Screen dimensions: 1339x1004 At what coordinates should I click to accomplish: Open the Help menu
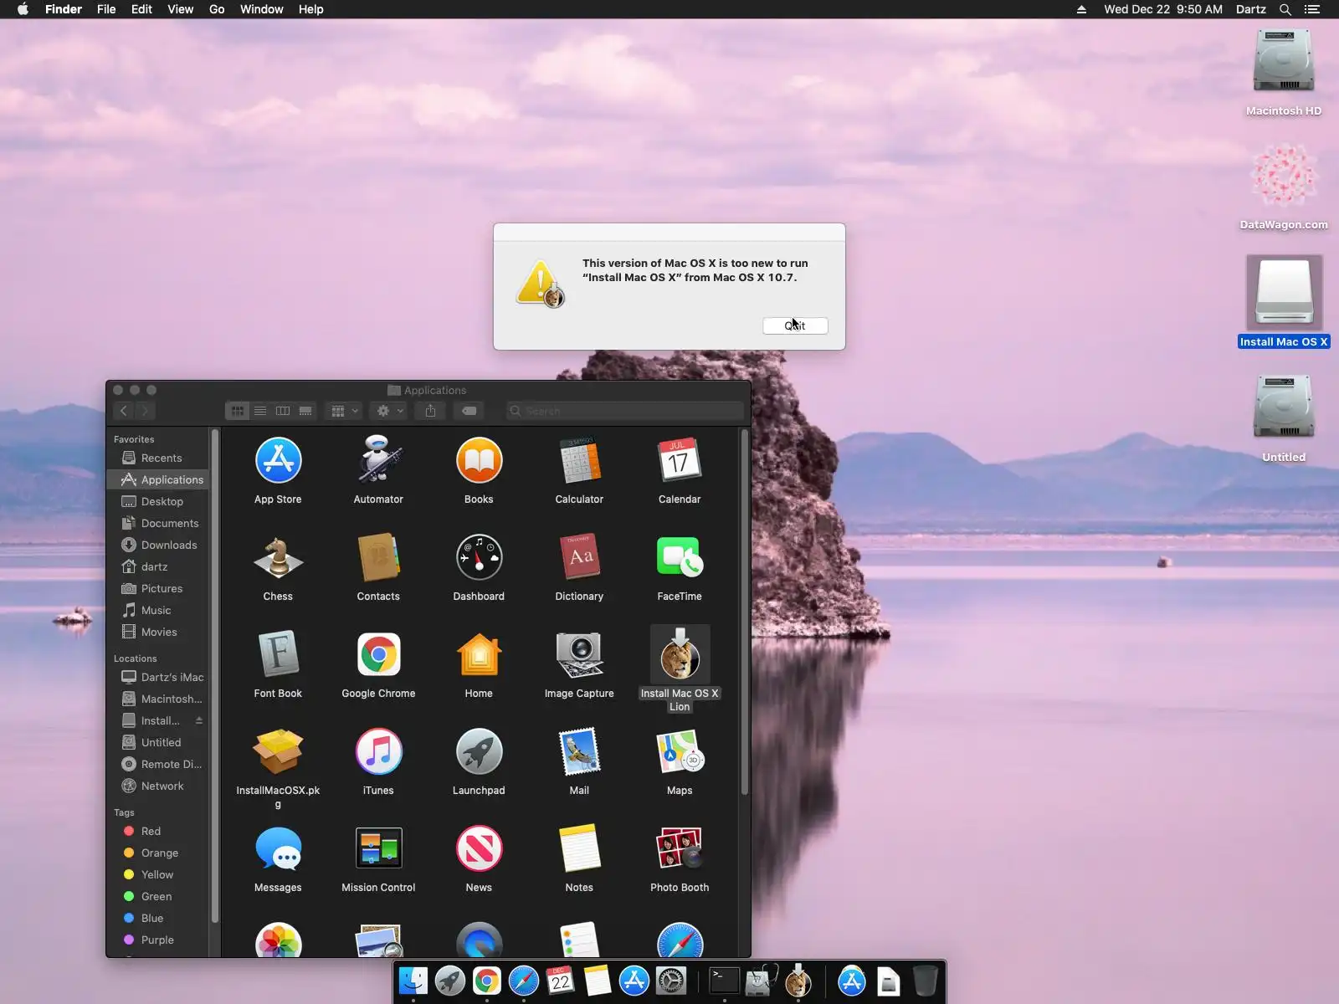[x=310, y=9]
